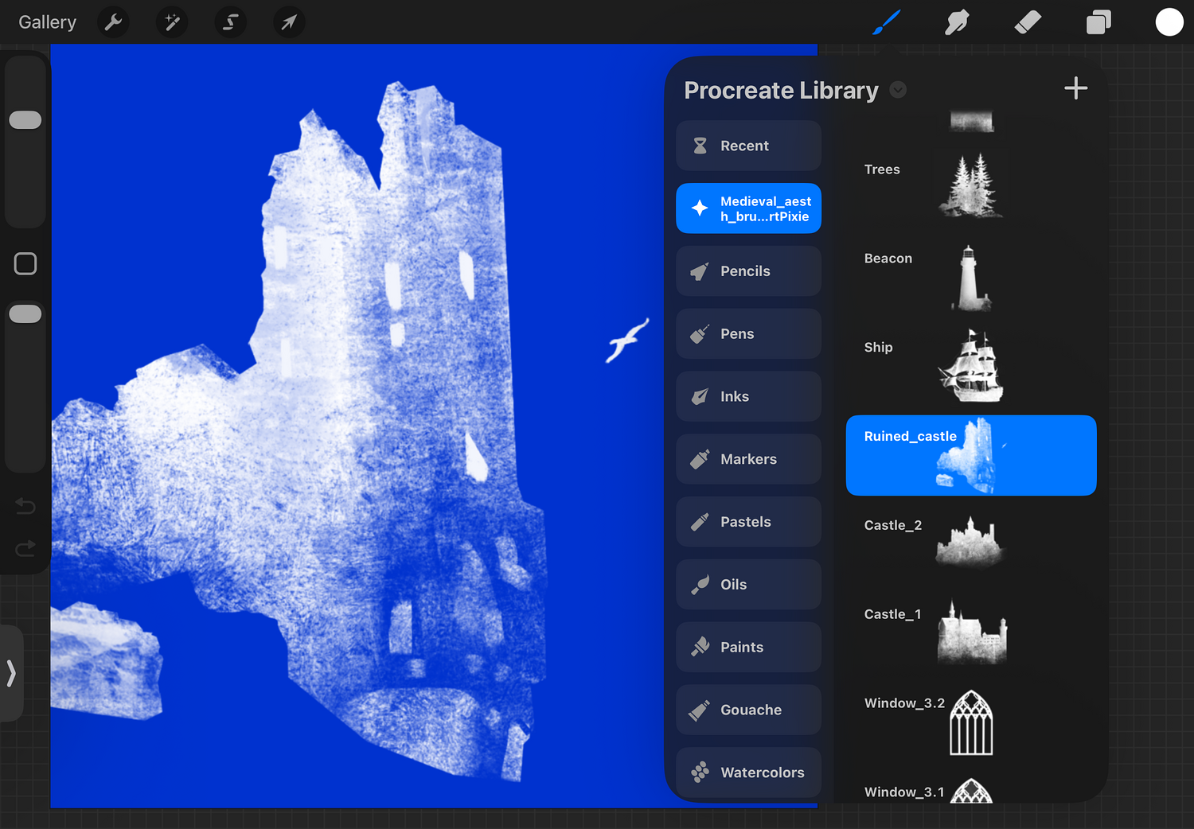Screen dimensions: 1194x829
Task: Choose the Castle_2 brush
Action: click(x=971, y=544)
